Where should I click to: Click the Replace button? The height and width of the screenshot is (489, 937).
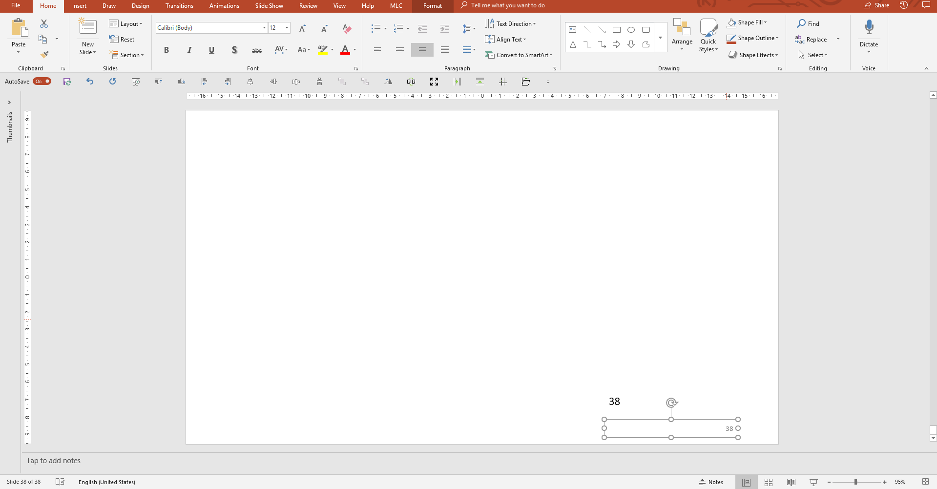(812, 40)
